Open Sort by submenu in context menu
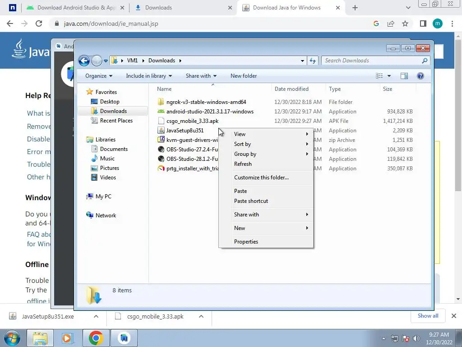The height and width of the screenshot is (347, 462). tap(266, 144)
